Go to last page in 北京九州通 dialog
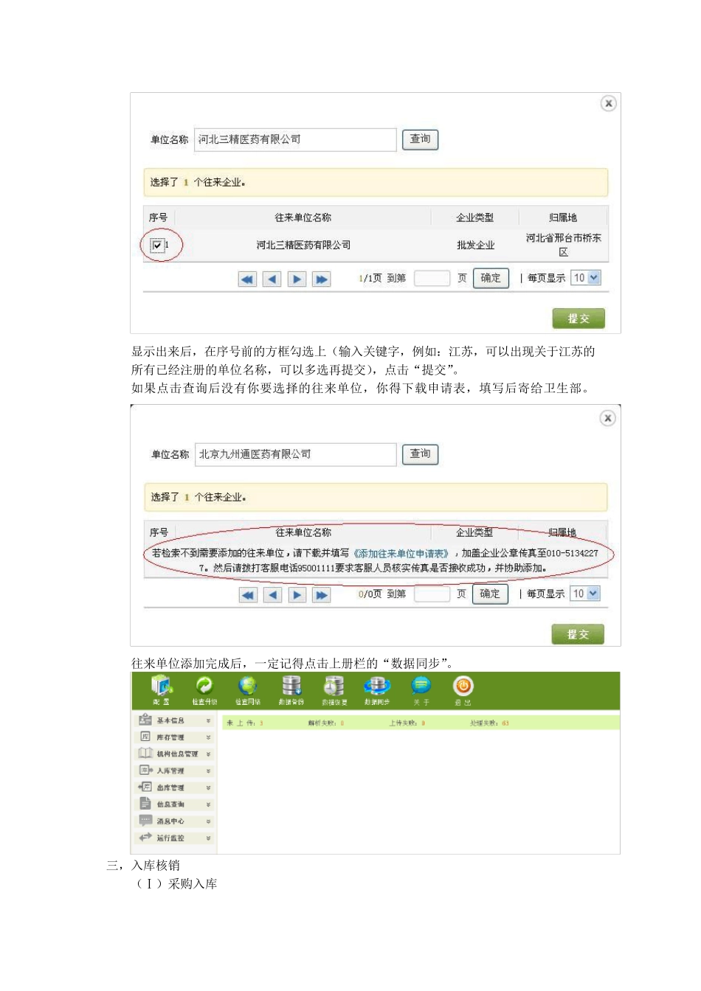This screenshot has height=991, width=701. tap(322, 595)
